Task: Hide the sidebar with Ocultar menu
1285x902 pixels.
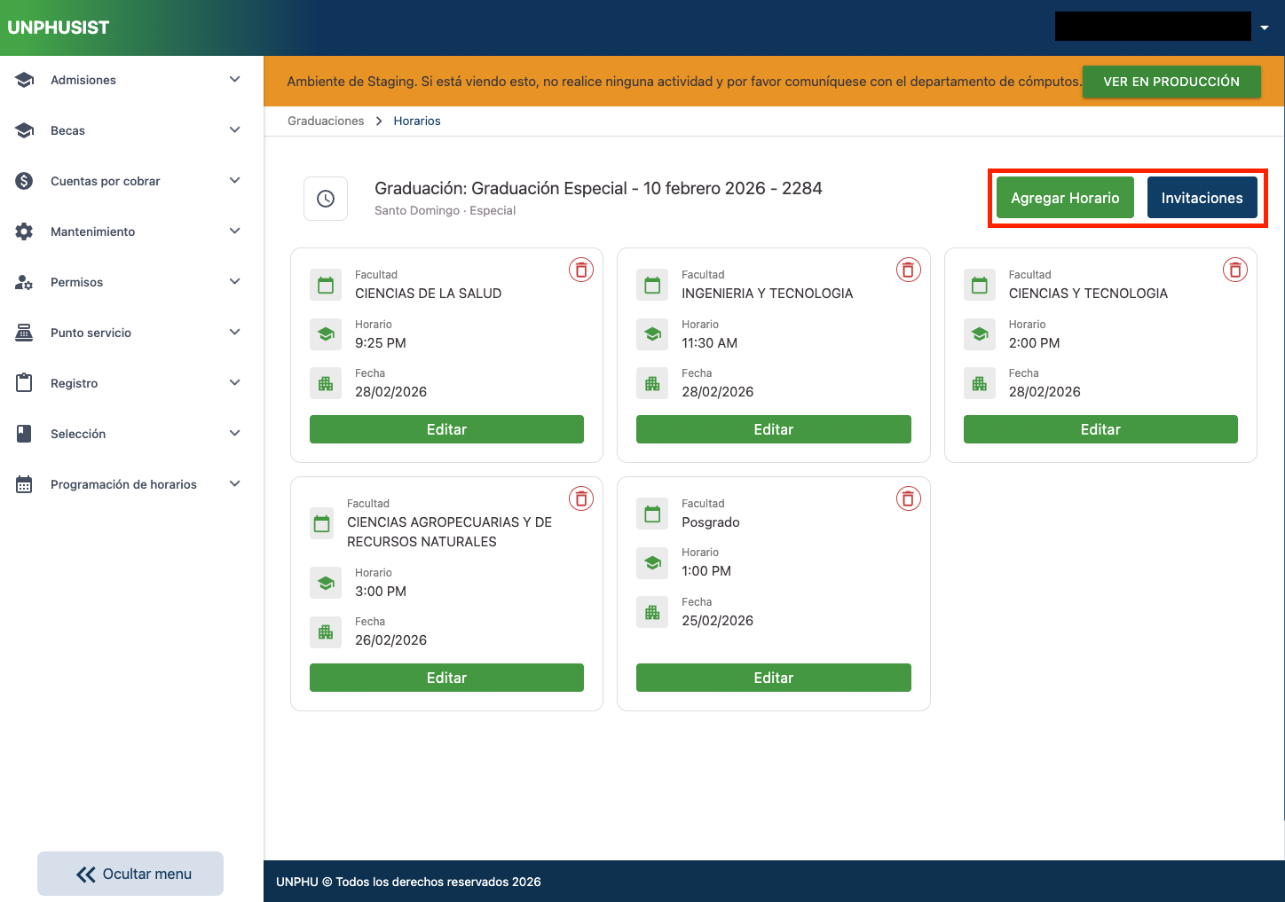Action: [x=130, y=874]
